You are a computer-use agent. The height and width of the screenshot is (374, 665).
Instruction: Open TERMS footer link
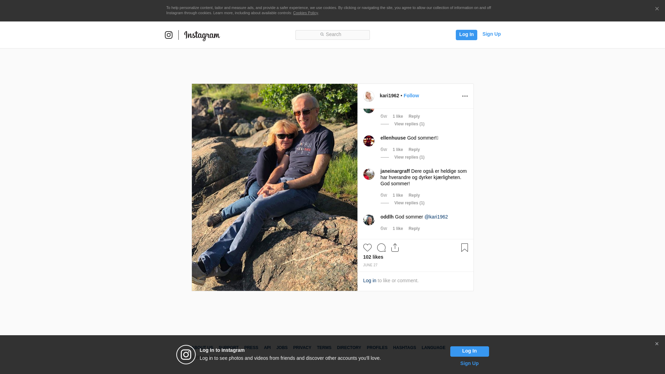click(x=324, y=348)
